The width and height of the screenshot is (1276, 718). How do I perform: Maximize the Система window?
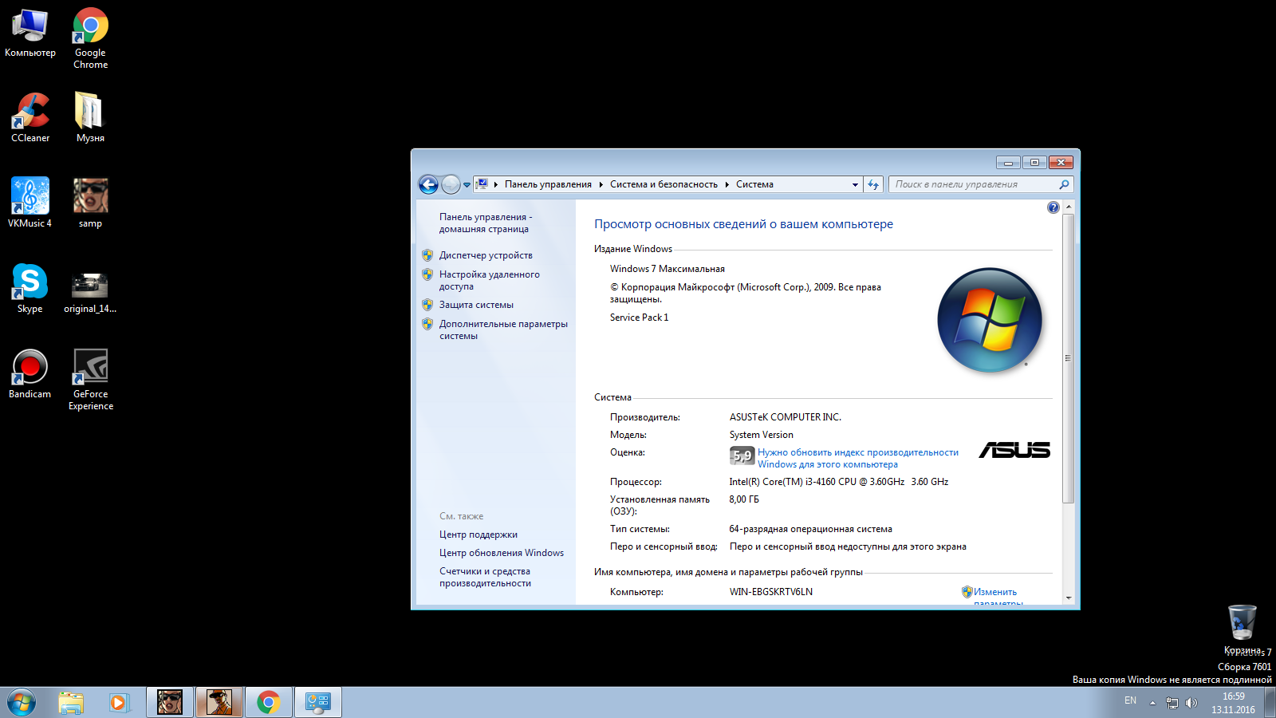tap(1034, 162)
